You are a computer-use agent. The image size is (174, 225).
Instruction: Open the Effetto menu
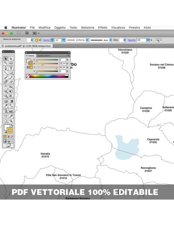[x=103, y=28]
